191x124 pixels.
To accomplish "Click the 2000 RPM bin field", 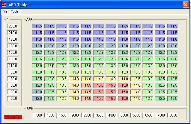I will click(74, 115).
